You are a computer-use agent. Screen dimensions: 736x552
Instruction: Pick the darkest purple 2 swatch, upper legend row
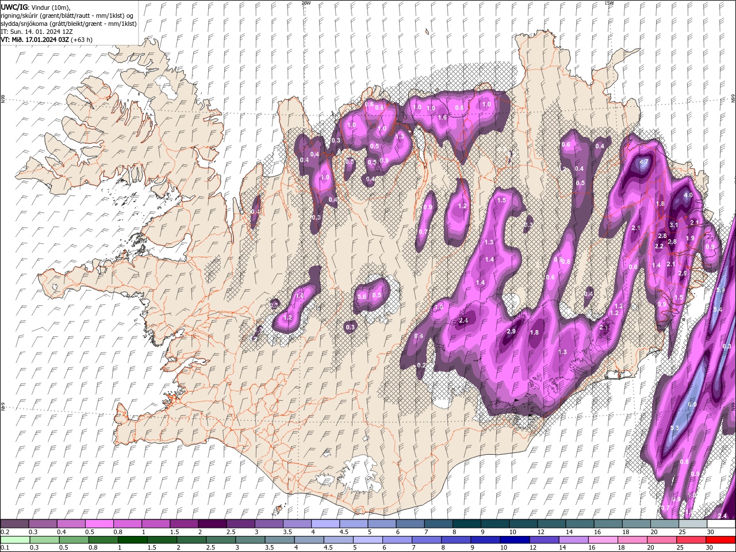[212, 524]
